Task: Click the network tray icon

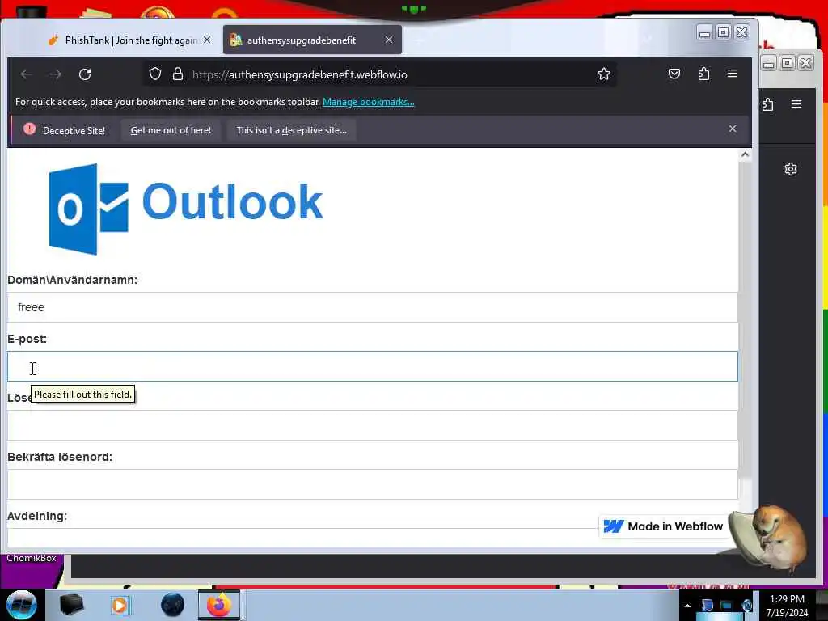Action: point(727,605)
